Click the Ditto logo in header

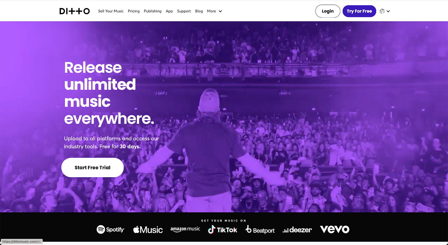pos(74,11)
